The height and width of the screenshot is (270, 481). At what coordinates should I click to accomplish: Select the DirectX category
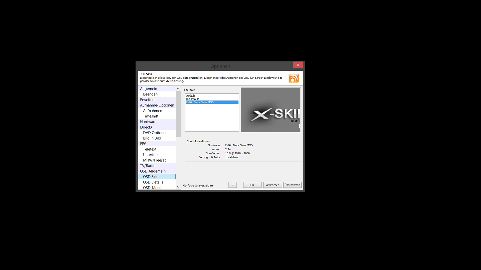tap(146, 127)
